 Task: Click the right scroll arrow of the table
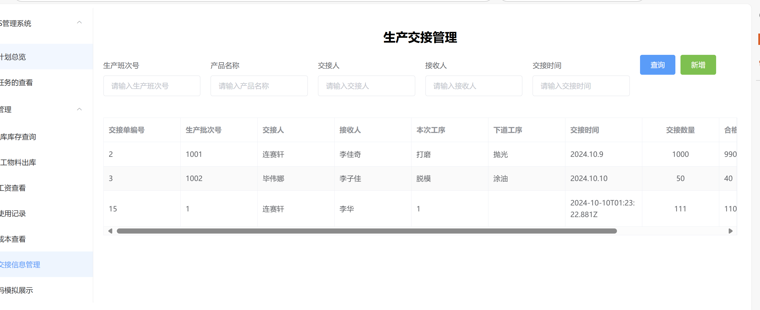click(x=730, y=231)
